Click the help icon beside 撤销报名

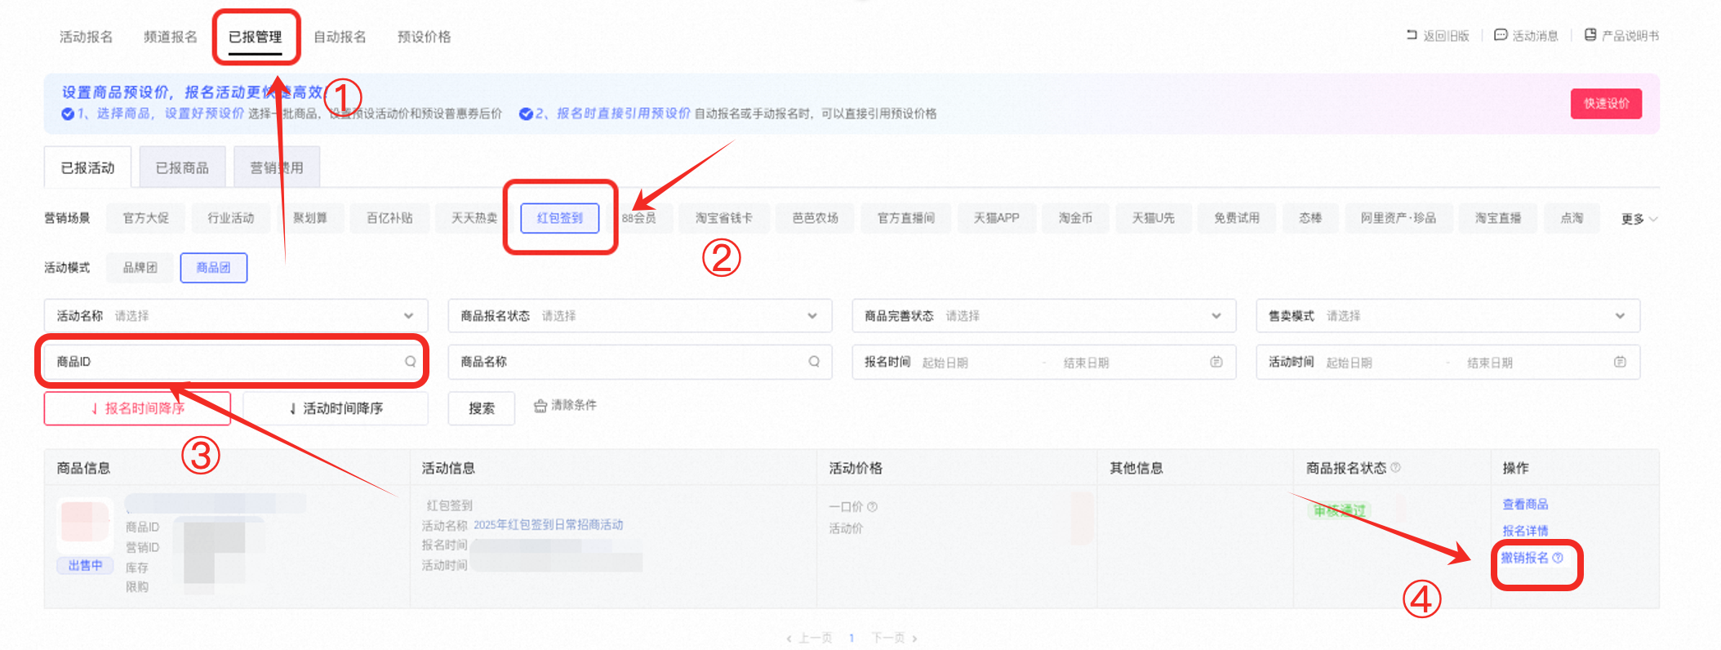[x=1558, y=558]
